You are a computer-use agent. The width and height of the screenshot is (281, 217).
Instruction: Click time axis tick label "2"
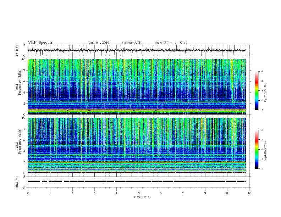coord(72,193)
